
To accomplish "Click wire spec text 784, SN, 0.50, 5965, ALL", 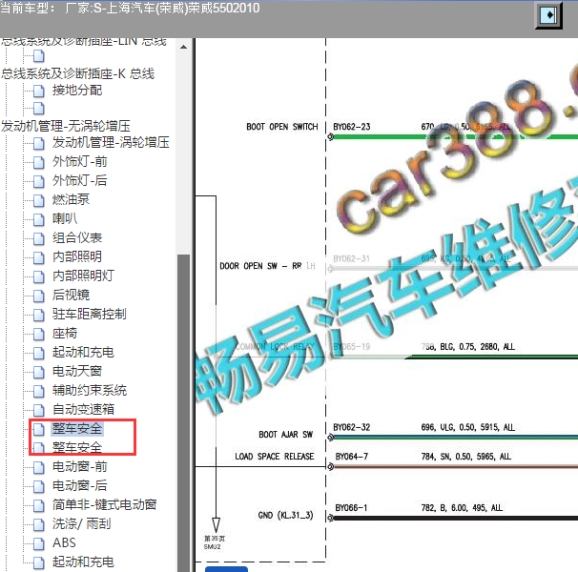I will [x=466, y=457].
